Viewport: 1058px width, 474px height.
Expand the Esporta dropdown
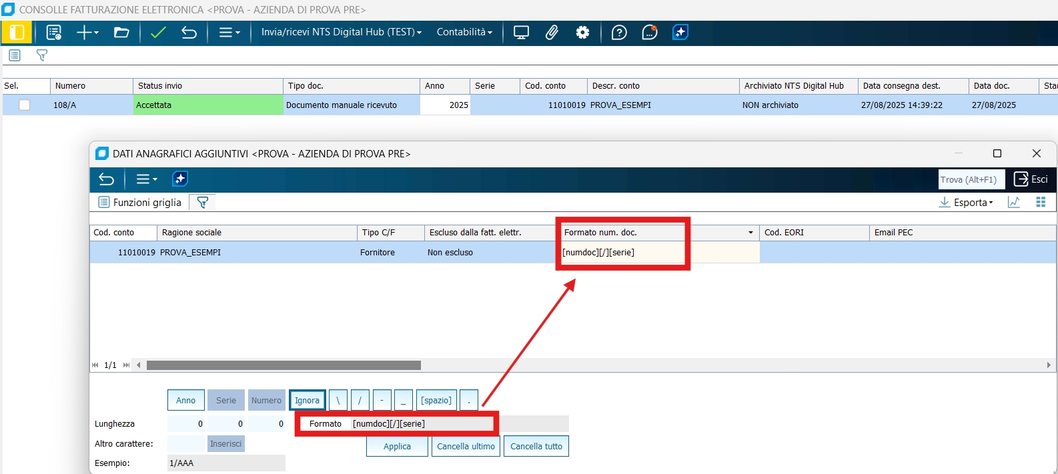coord(966,202)
